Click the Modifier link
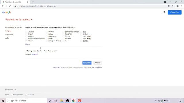Screen dimensions: 184x103 click(35, 54)
